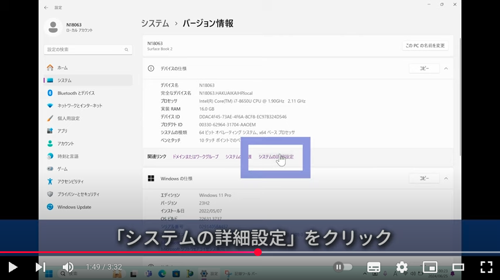Image resolution: width=500 pixels, height=280 pixels.
Task: Collapse the Windows の仕様 section chevron
Action: (446, 179)
